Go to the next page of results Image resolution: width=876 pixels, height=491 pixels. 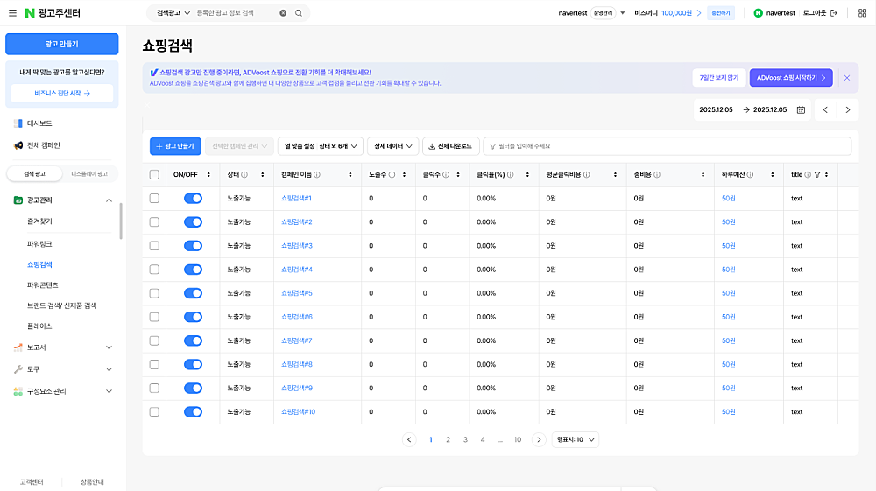539,439
